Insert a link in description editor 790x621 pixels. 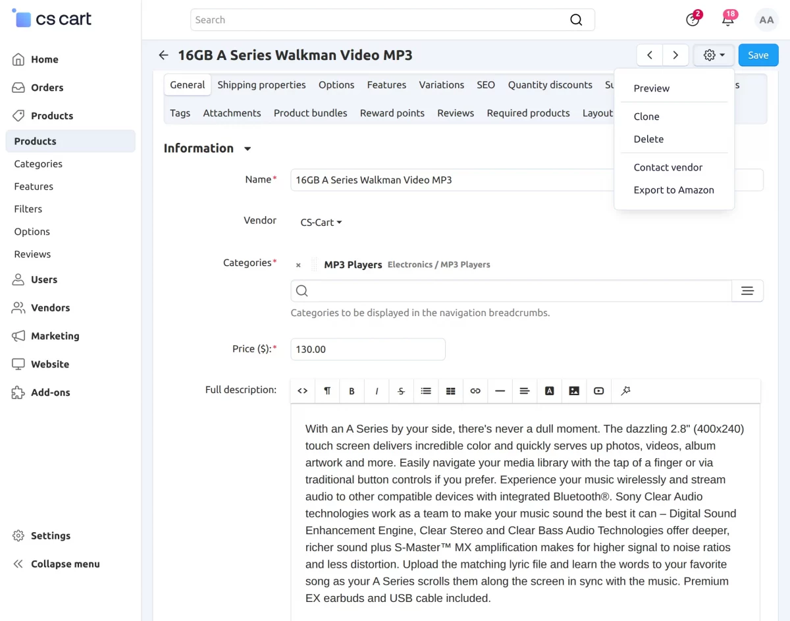click(x=475, y=391)
